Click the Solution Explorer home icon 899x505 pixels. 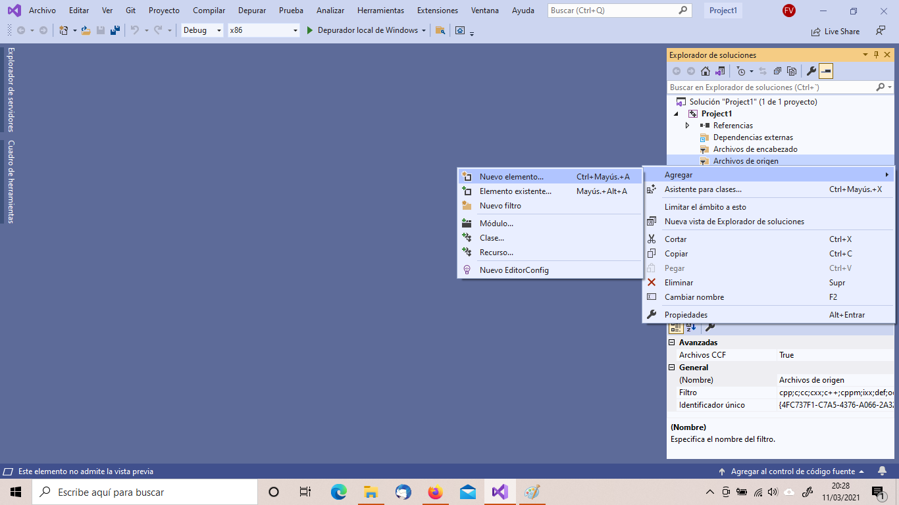click(706, 71)
